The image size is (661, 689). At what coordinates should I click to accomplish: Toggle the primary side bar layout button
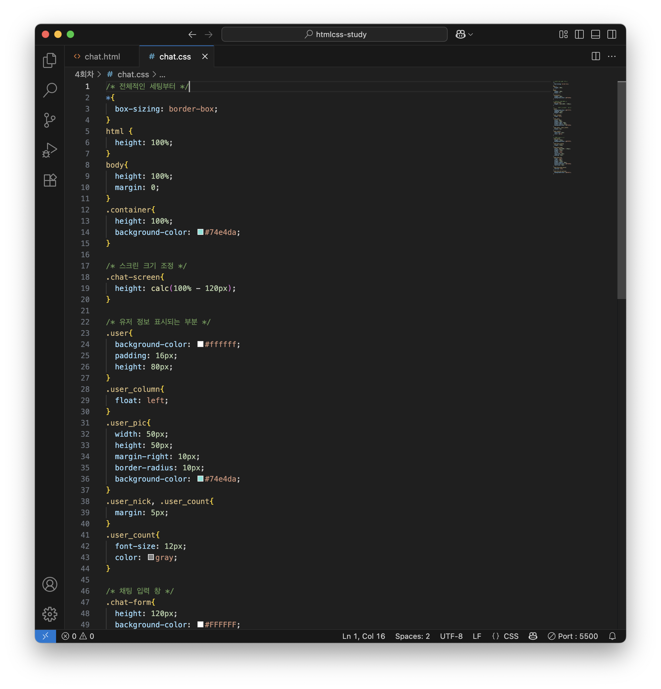(x=579, y=35)
